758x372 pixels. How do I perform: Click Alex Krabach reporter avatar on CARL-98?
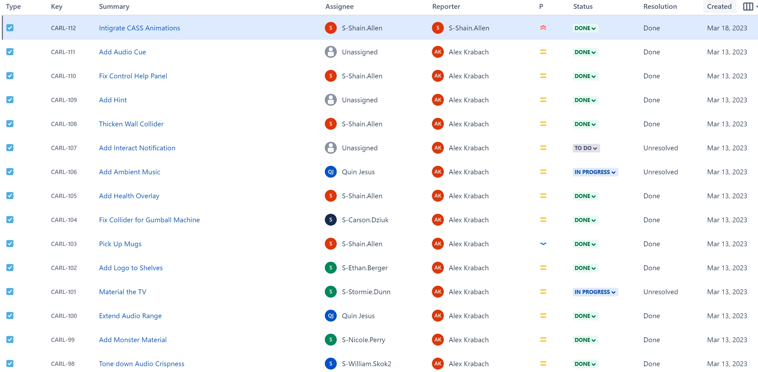click(x=438, y=363)
